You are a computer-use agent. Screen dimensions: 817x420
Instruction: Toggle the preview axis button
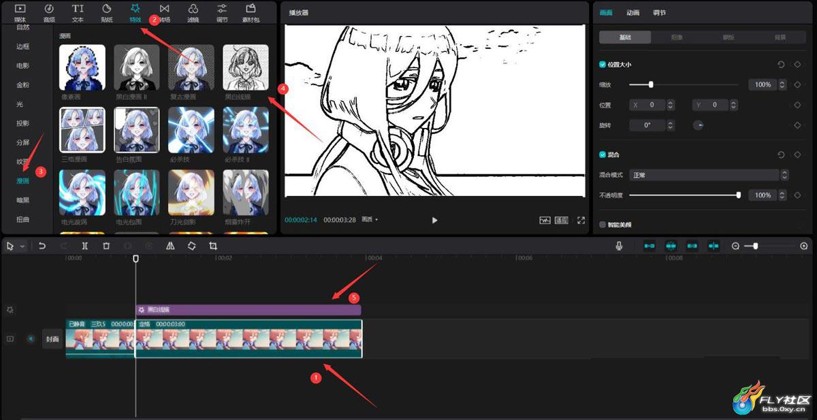click(714, 246)
